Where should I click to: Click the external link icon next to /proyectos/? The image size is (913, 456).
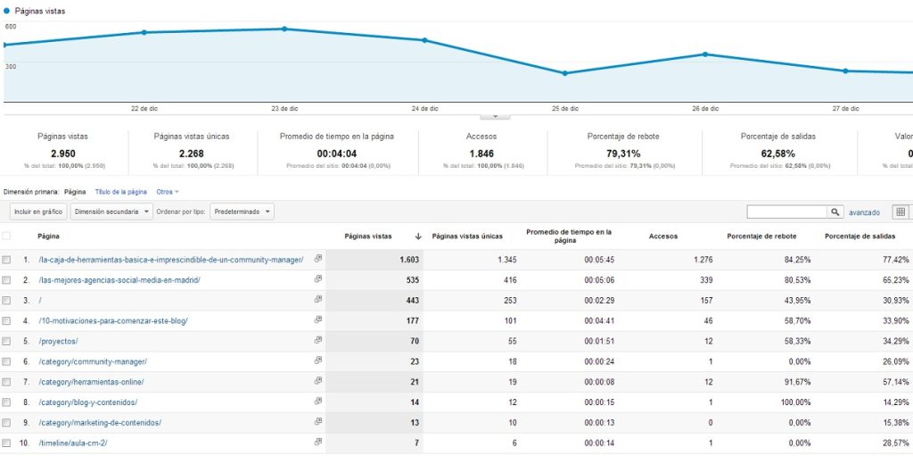click(318, 340)
